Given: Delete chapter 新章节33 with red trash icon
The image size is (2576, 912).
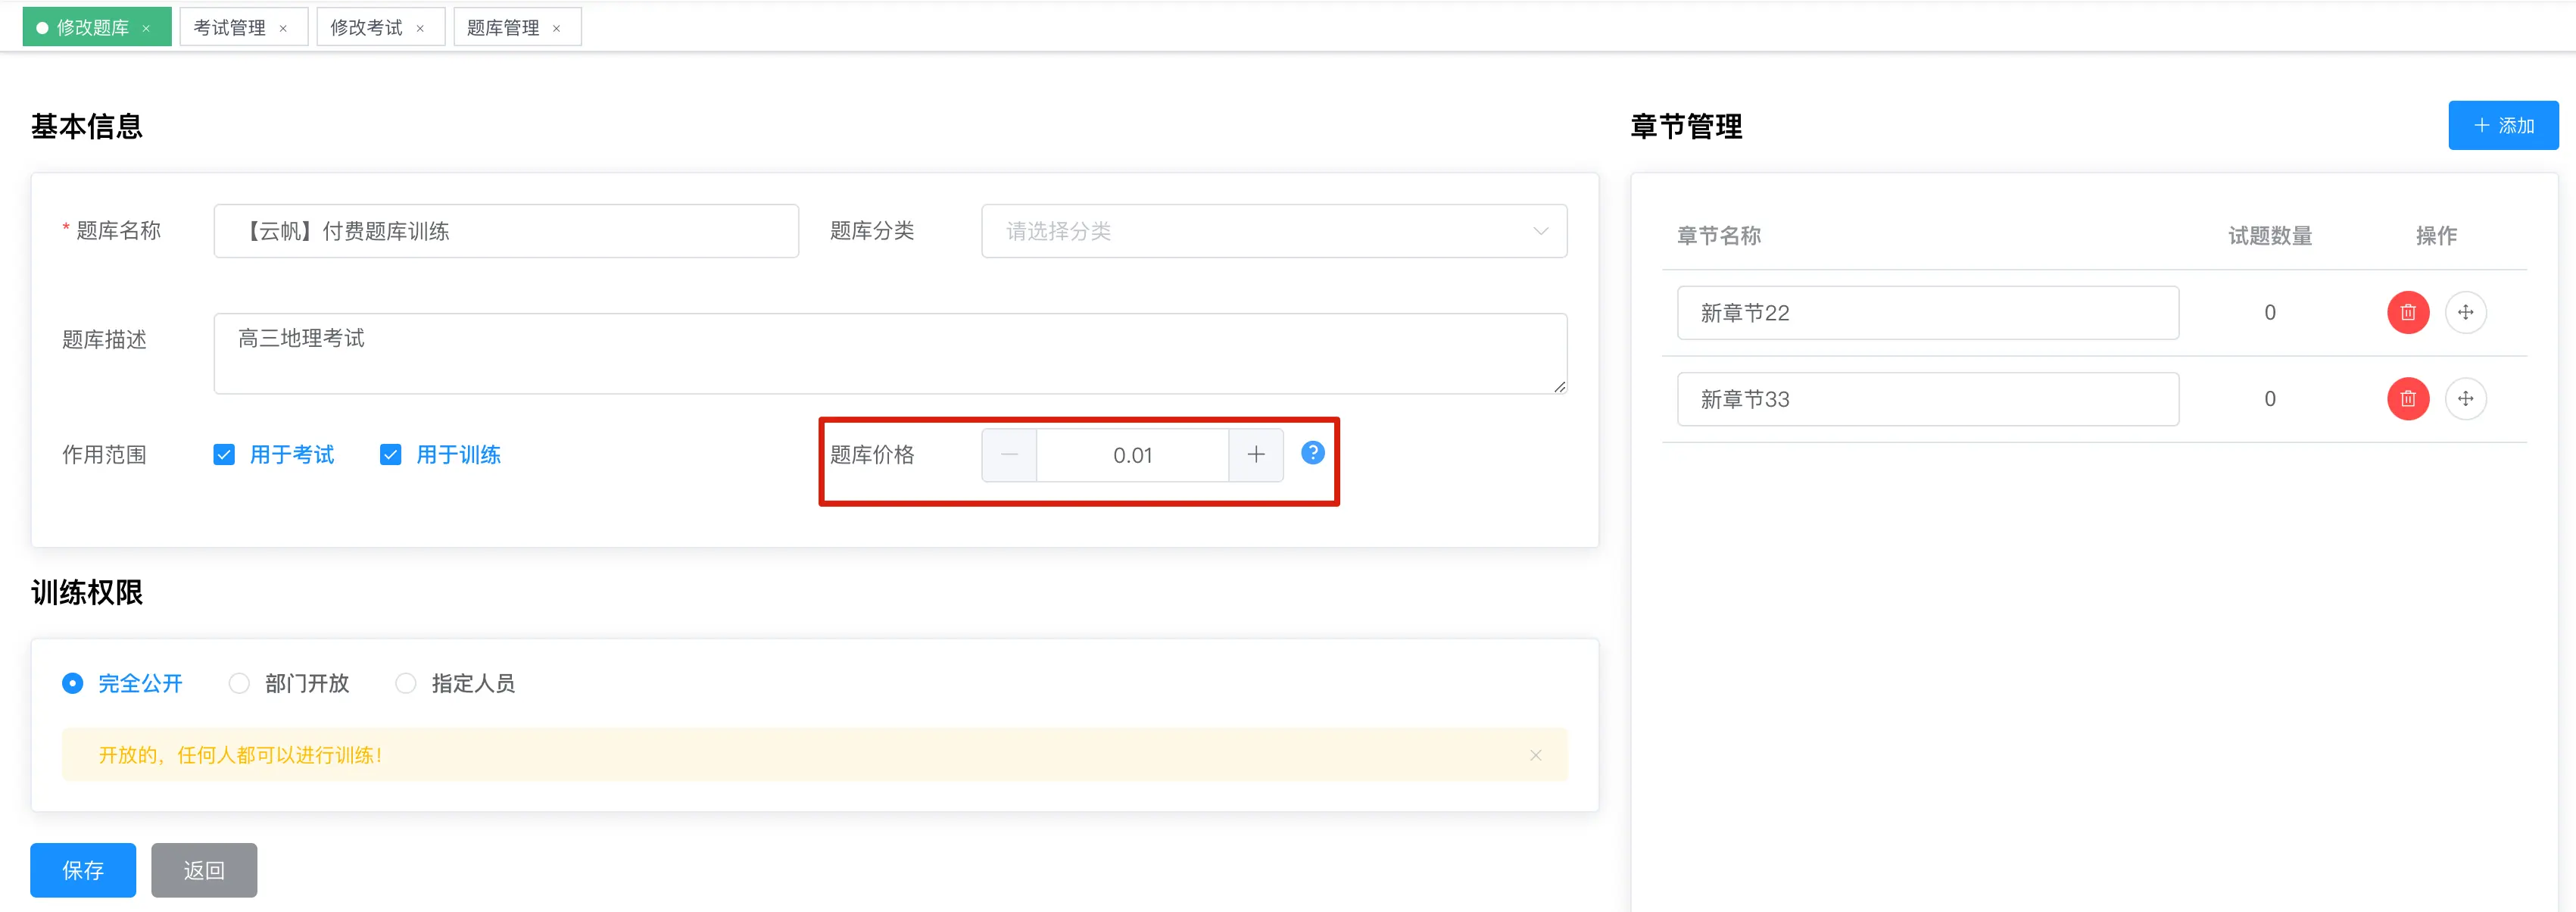Looking at the screenshot, I should click(x=2407, y=399).
